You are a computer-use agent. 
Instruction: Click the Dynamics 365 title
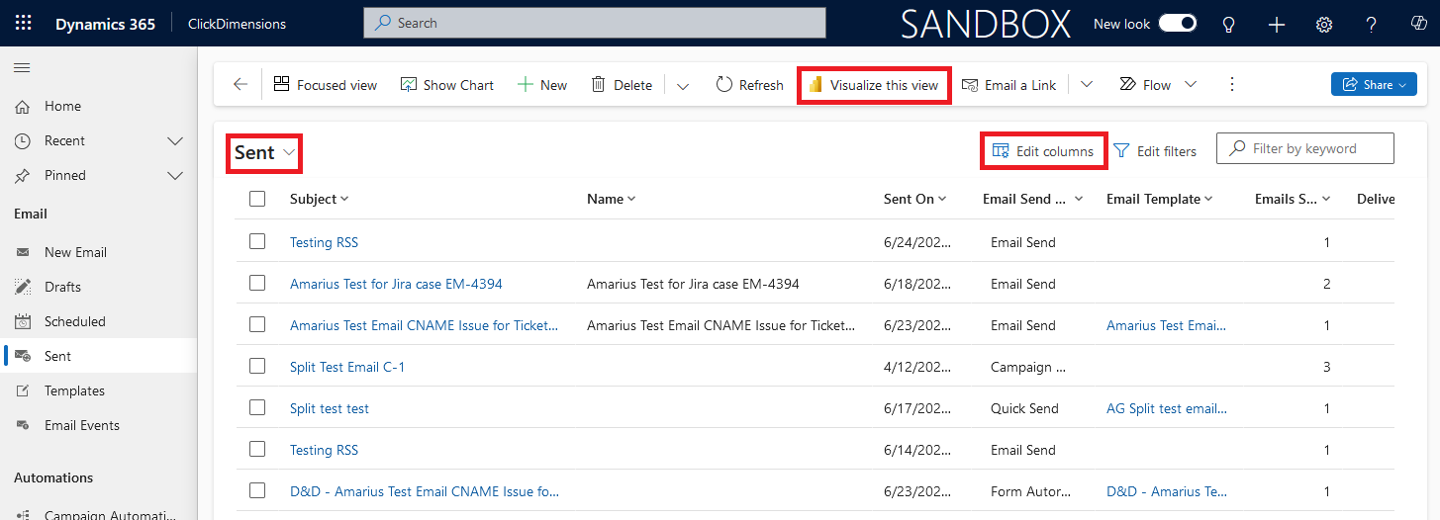tap(105, 24)
